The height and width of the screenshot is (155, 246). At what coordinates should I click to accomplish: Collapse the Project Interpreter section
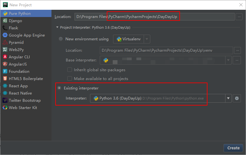click(x=57, y=27)
